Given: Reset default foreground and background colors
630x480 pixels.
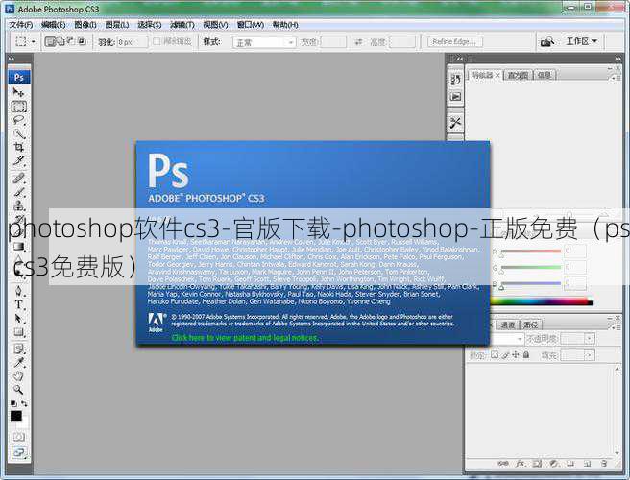Looking at the screenshot, I should [x=13, y=403].
